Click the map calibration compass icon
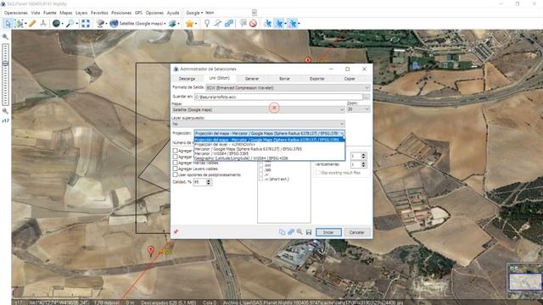This screenshot has height=305, width=543. coord(43,23)
